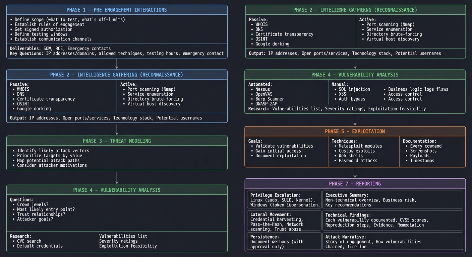The height and width of the screenshot is (257, 472).
Task: Click the arrow between Phase 5 and Phase 7
Action: 355,173
